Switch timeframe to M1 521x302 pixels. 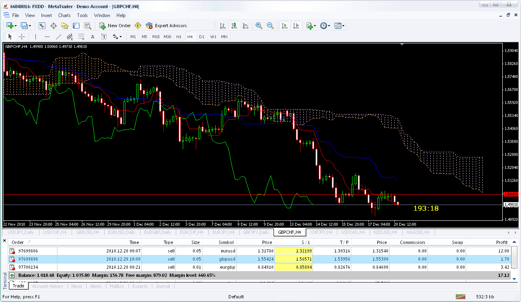pos(133,37)
